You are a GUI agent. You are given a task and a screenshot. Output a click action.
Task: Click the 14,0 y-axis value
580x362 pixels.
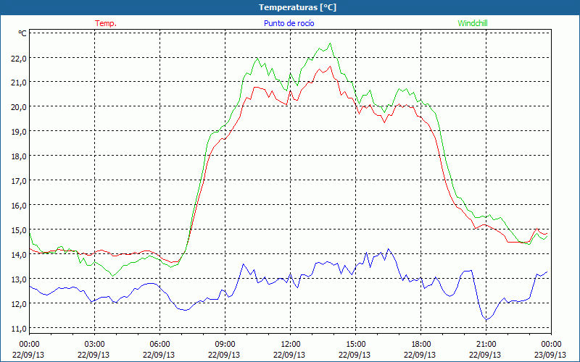(x=19, y=254)
